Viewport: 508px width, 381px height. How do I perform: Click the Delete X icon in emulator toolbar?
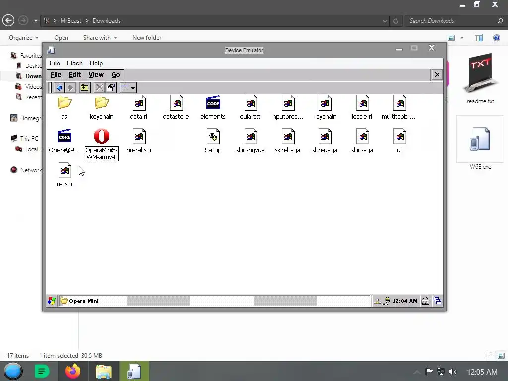(x=99, y=88)
